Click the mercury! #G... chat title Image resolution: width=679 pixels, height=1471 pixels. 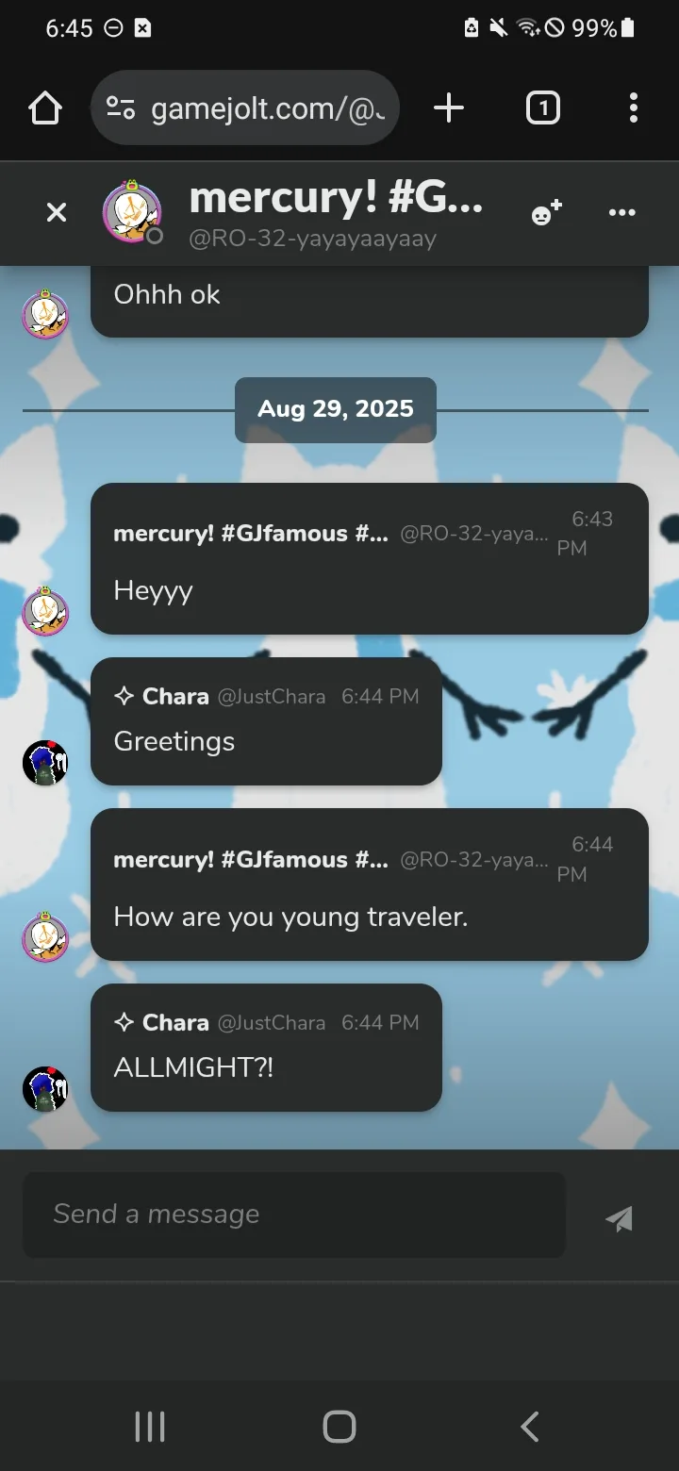(x=336, y=198)
